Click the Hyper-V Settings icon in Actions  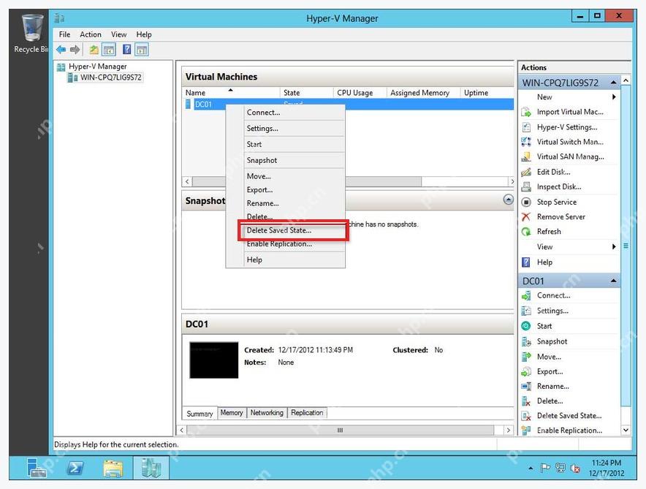[x=526, y=127]
